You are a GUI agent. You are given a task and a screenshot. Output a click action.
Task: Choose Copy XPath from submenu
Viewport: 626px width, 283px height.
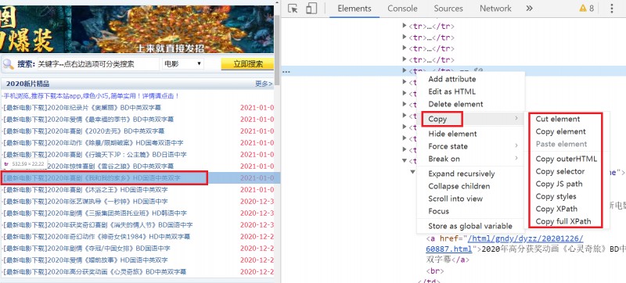pos(556,209)
